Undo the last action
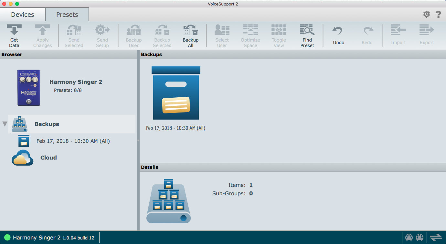 tap(339, 36)
